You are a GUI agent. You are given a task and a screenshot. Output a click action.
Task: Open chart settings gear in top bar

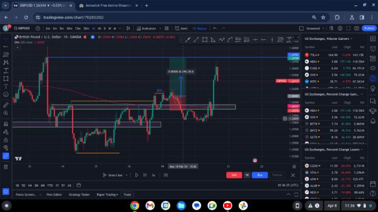(x=340, y=28)
